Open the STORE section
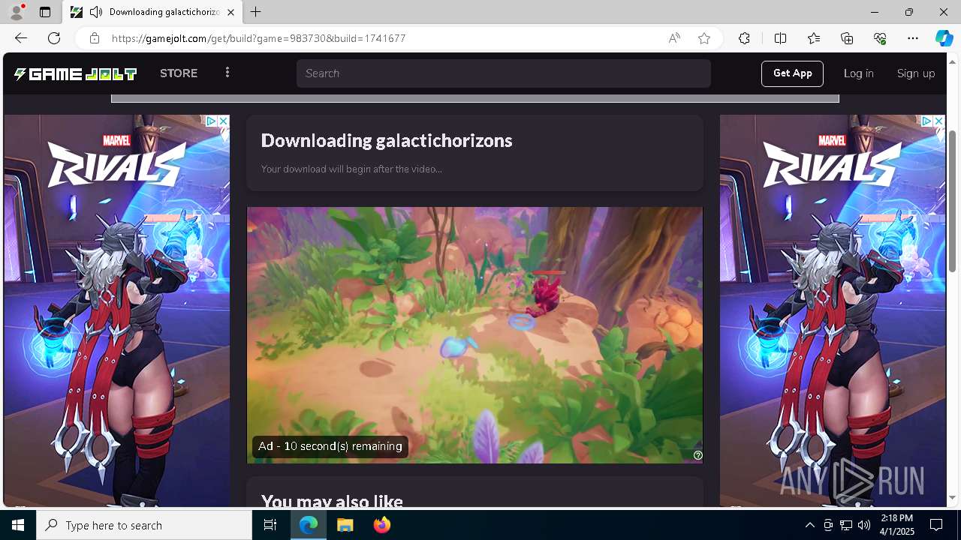This screenshot has height=540, width=961. pos(179,73)
